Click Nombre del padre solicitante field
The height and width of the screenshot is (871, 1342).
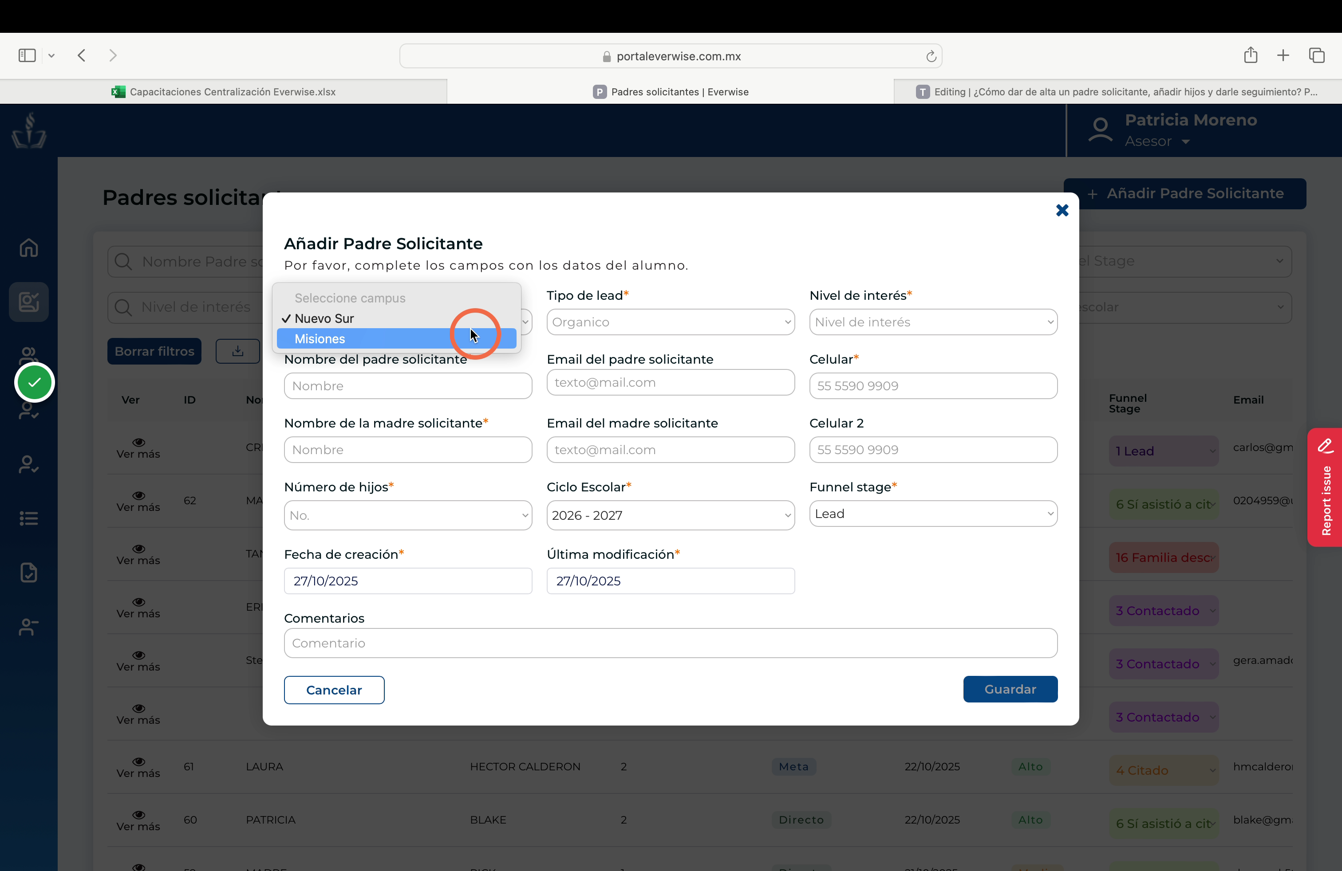pos(408,385)
